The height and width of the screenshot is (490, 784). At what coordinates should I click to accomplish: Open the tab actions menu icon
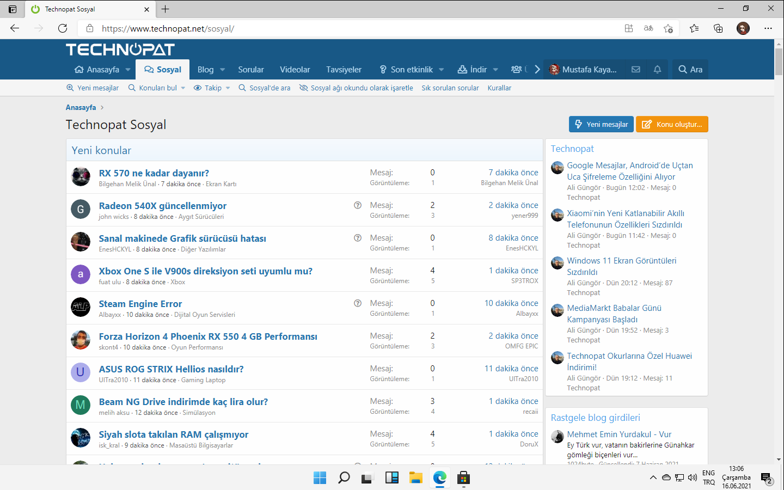(13, 9)
